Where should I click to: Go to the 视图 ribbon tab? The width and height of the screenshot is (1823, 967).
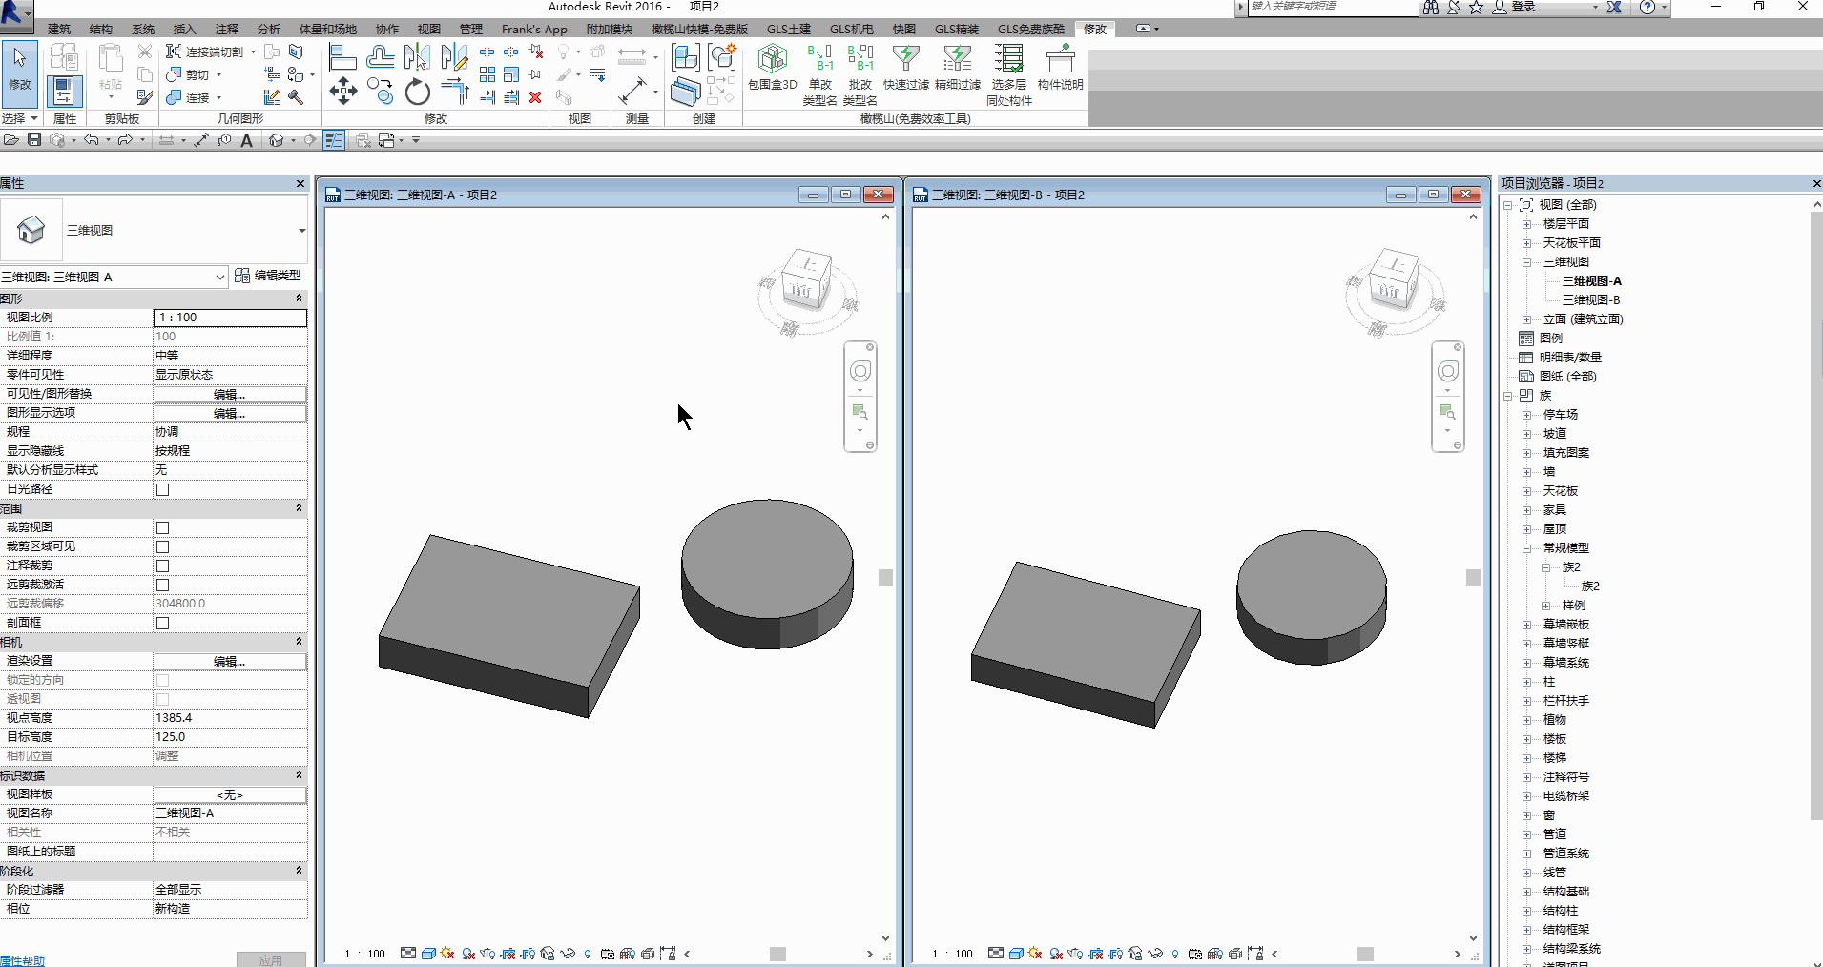click(x=429, y=29)
